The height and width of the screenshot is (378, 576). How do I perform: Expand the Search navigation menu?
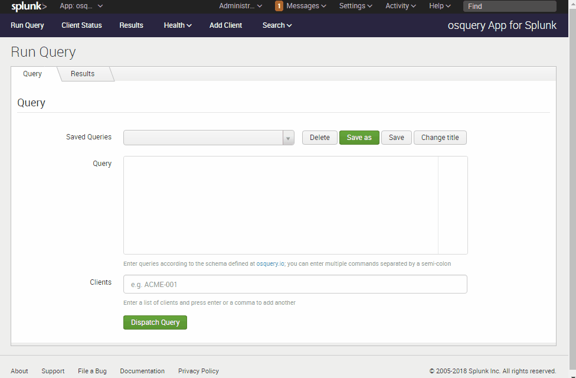coord(277,25)
